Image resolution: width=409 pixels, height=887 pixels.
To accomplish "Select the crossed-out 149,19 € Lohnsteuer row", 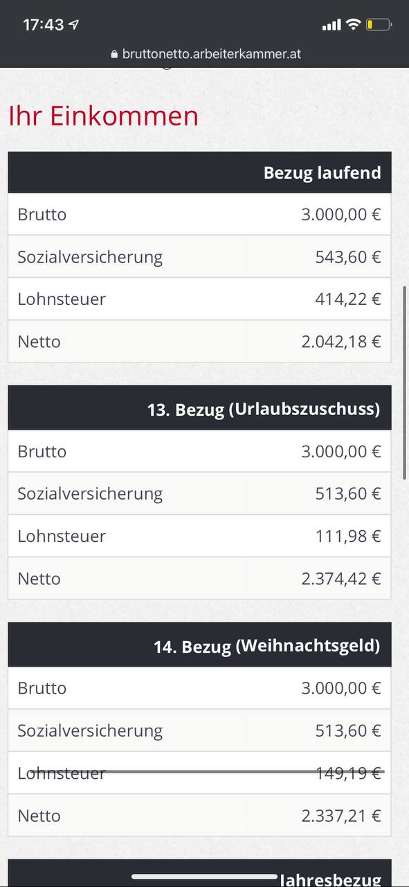I will (x=200, y=773).
